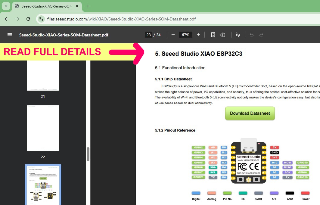
Task: Select the highlighted page 23 thumbnail
Action: [43, 185]
